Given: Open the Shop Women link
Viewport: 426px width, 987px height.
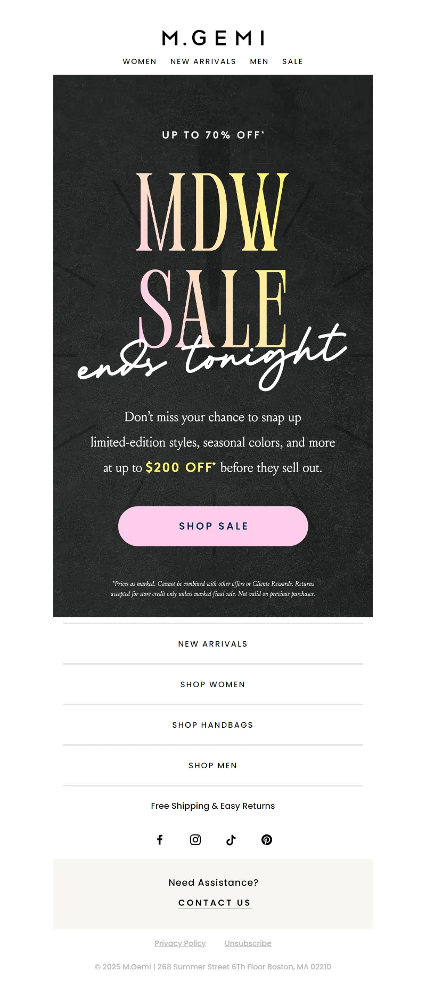Looking at the screenshot, I should (213, 684).
